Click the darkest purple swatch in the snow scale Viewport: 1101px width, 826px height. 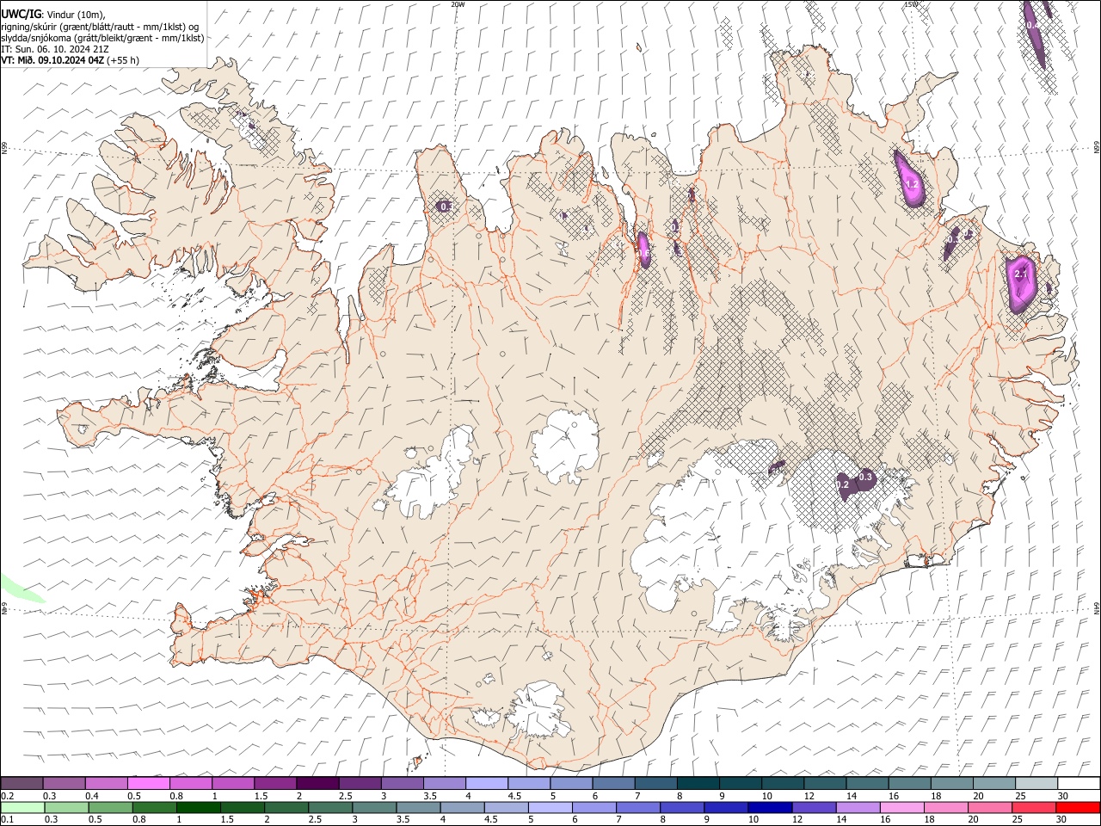pyautogui.click(x=318, y=783)
